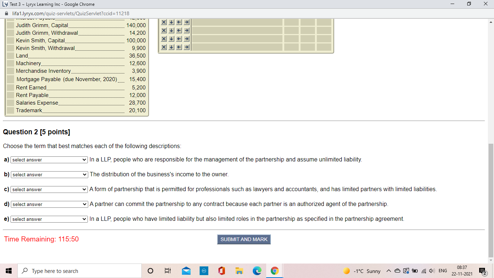Click the Chrome address bar URL

point(71,13)
